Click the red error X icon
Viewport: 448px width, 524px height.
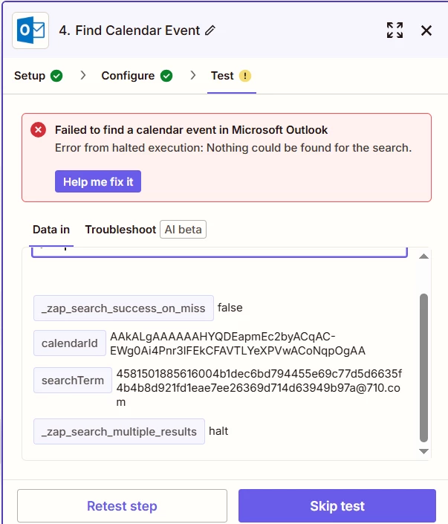click(x=38, y=129)
